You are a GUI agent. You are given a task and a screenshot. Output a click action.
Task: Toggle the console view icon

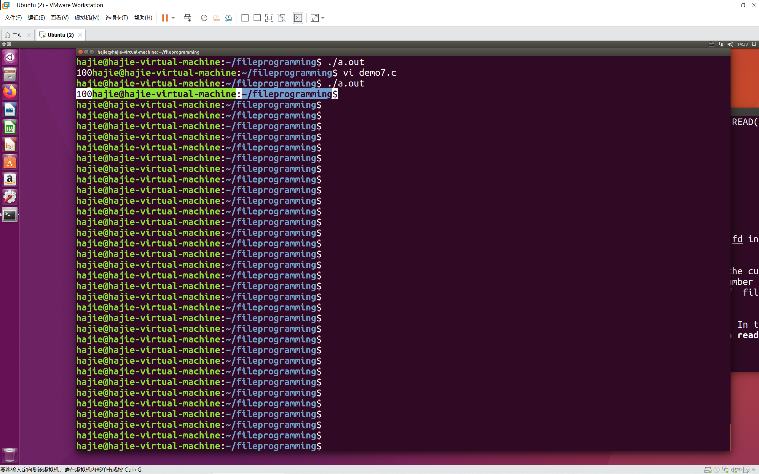pos(298,18)
